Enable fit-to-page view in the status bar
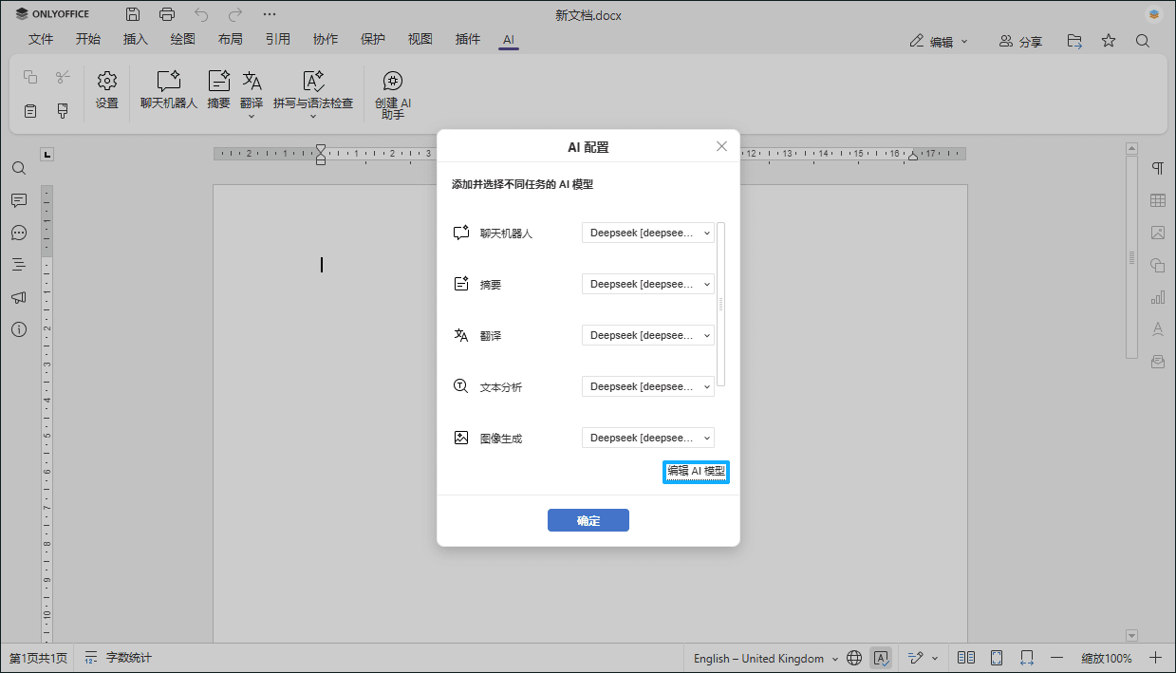This screenshot has width=1176, height=673. [x=996, y=657]
